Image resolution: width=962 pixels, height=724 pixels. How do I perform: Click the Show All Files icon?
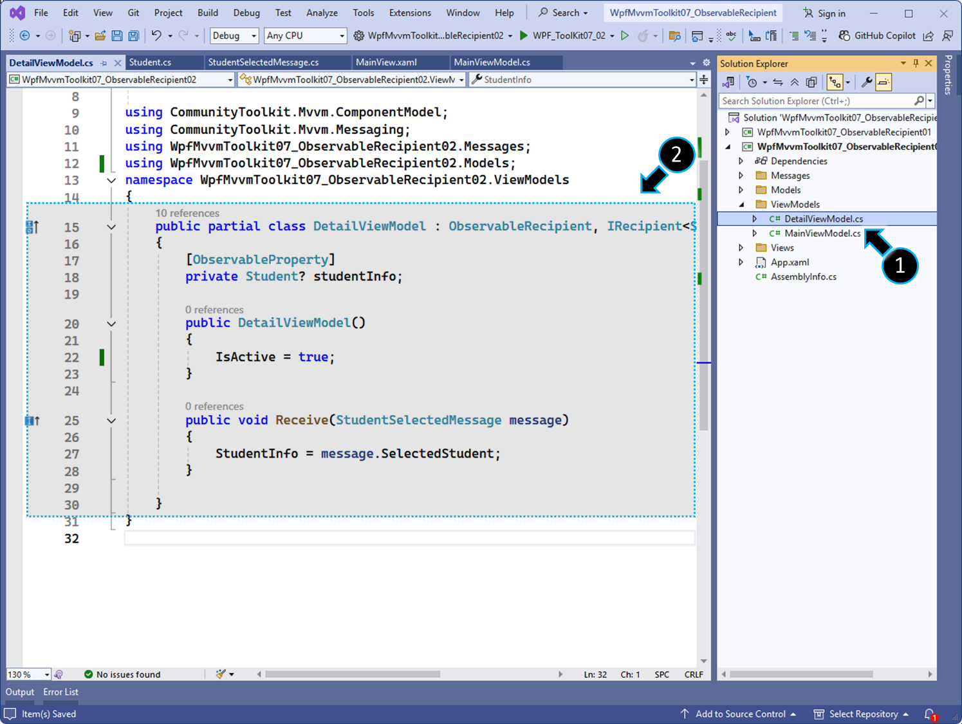[811, 82]
